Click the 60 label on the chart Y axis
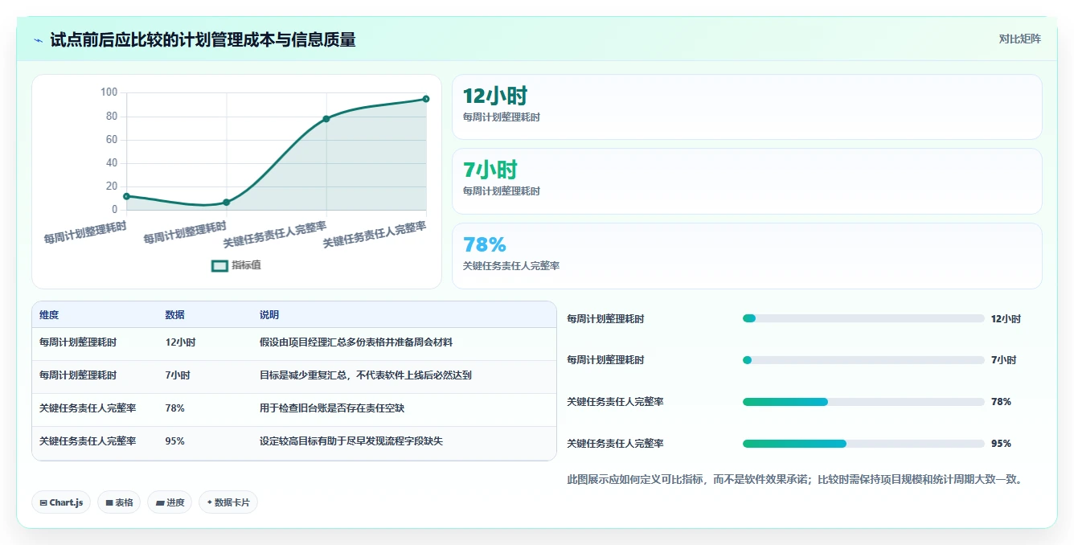This screenshot has width=1074, height=545. pos(112,139)
